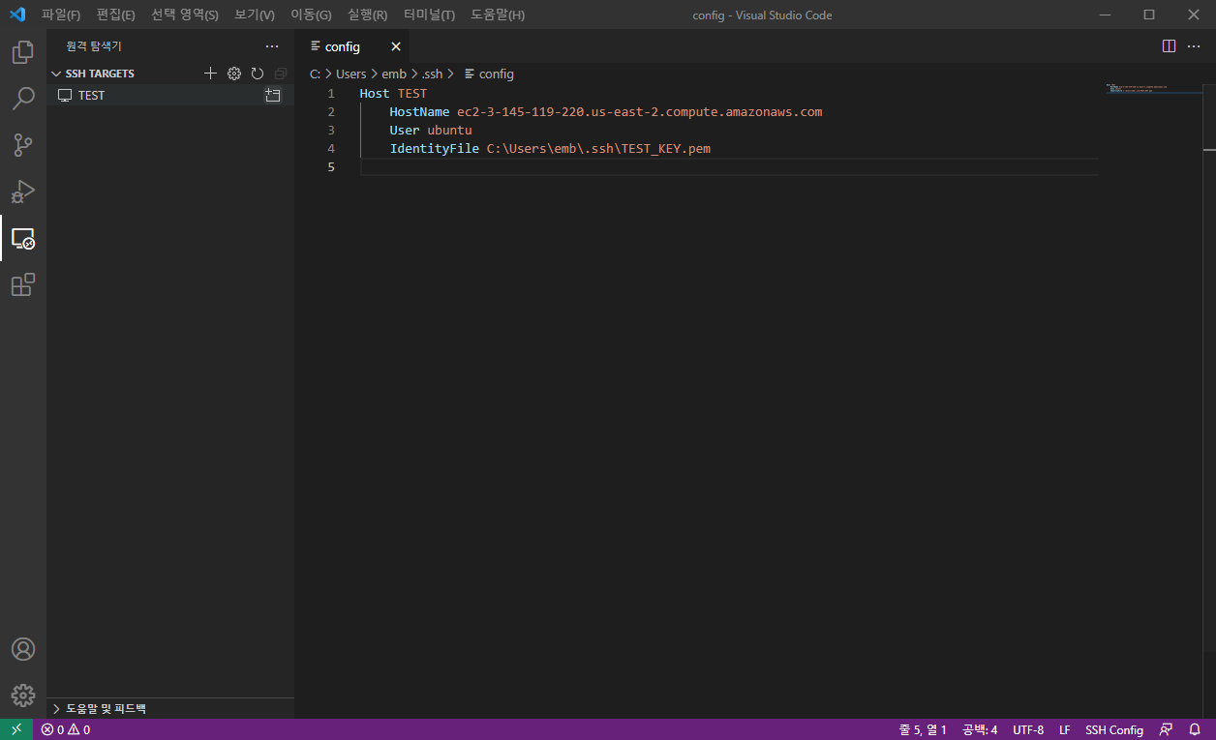Viewport: 1216px width, 740px height.
Task: Click the 원격 탐색기 panel title
Action: (94, 46)
